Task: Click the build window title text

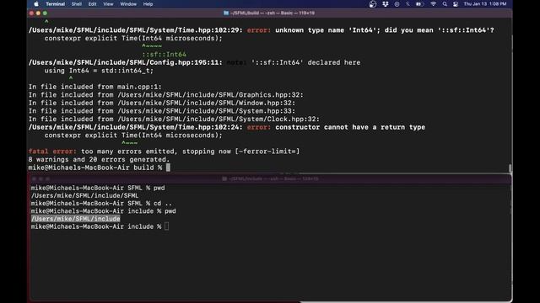Action: (273, 13)
